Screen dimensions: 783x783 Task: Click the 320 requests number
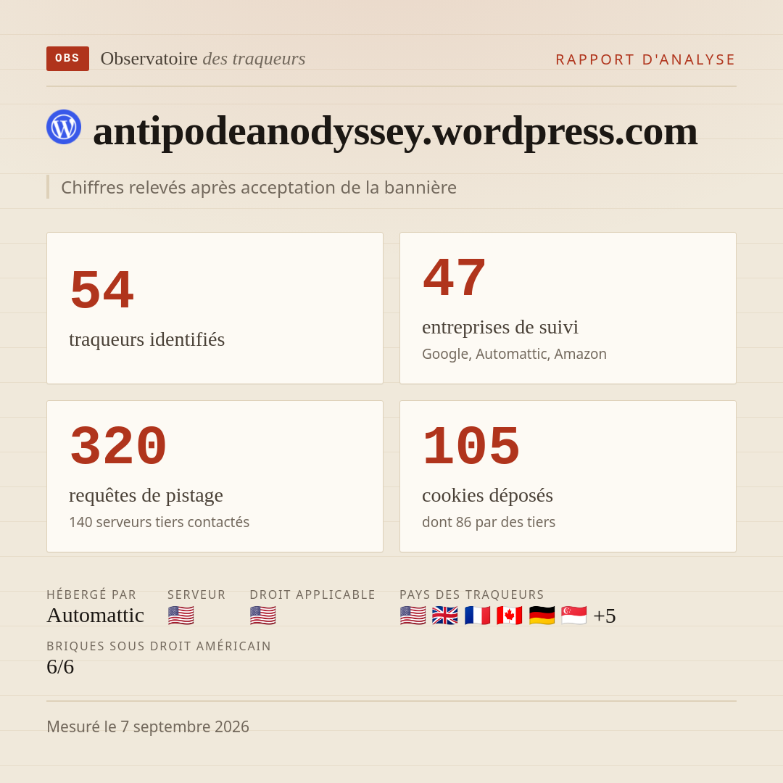(118, 446)
